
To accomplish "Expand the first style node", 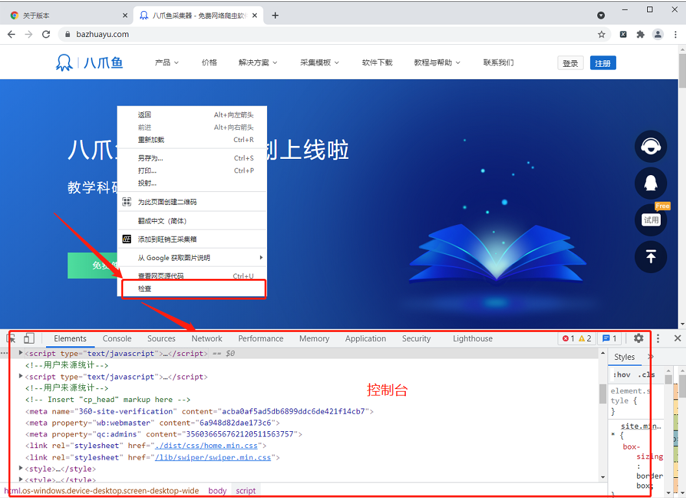I will pos(21,468).
